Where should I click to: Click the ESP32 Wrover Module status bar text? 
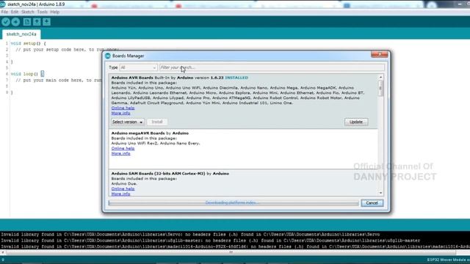click(448, 260)
